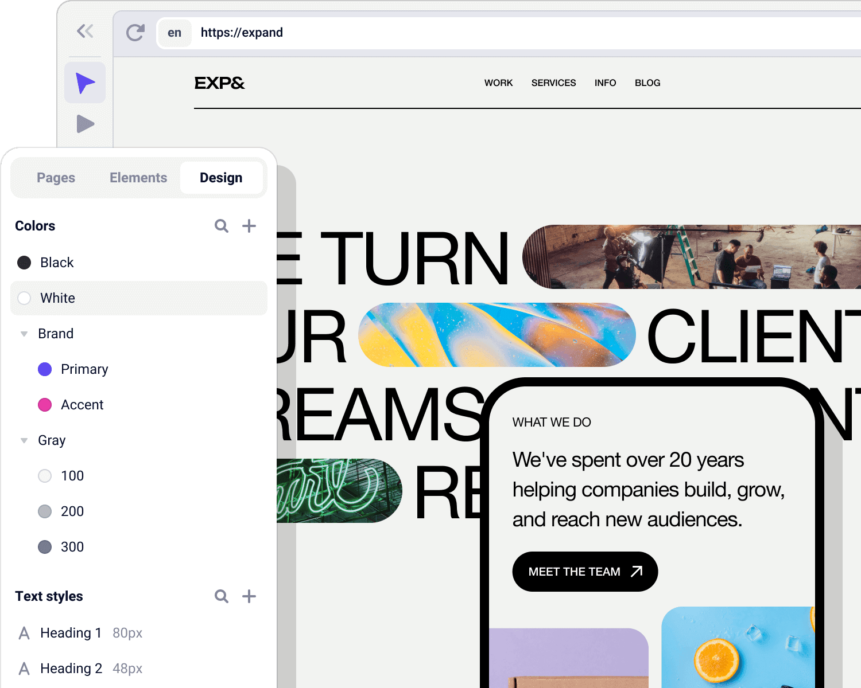This screenshot has height=688, width=861.
Task: Collapse the sidebar with double chevron icon
Action: 85,31
